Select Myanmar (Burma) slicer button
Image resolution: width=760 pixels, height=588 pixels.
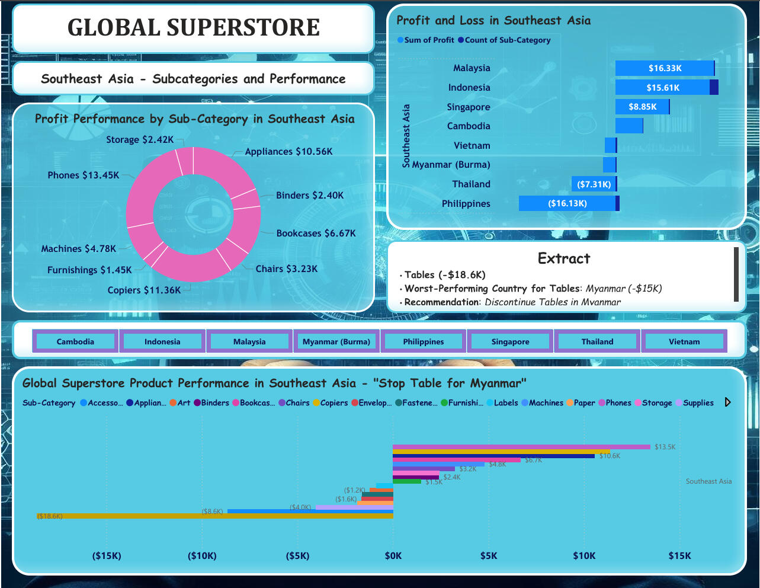336,341
